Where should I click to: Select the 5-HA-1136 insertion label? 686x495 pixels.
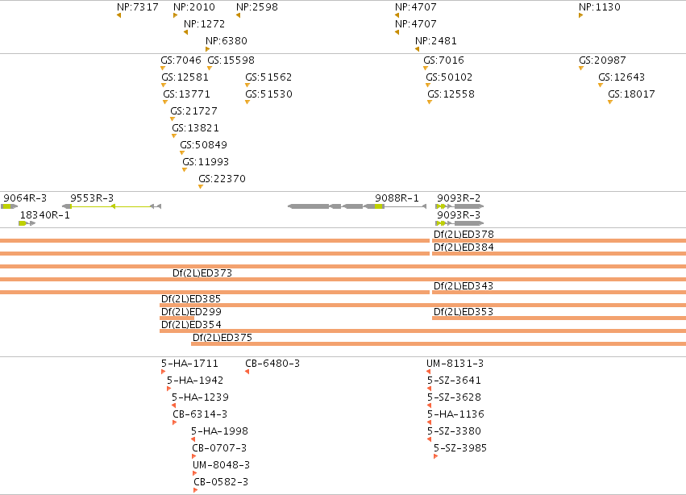(x=456, y=414)
